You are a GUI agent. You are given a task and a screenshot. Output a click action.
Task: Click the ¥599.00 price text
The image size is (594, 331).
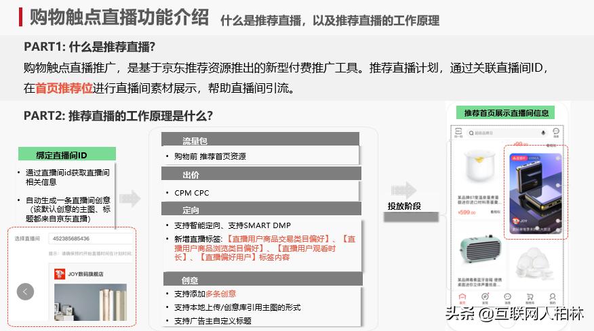467,213
